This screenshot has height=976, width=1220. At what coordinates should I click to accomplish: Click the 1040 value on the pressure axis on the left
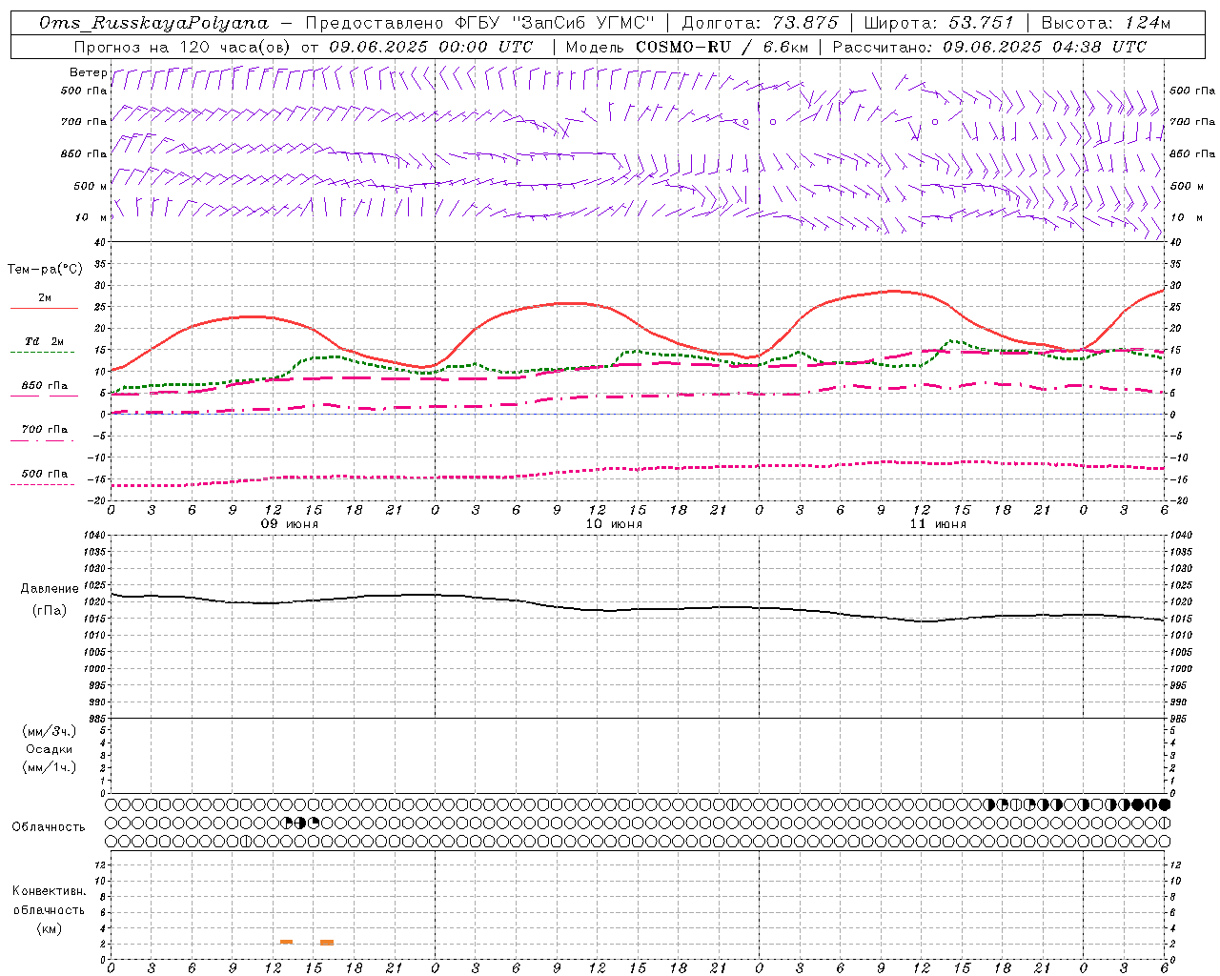[93, 536]
